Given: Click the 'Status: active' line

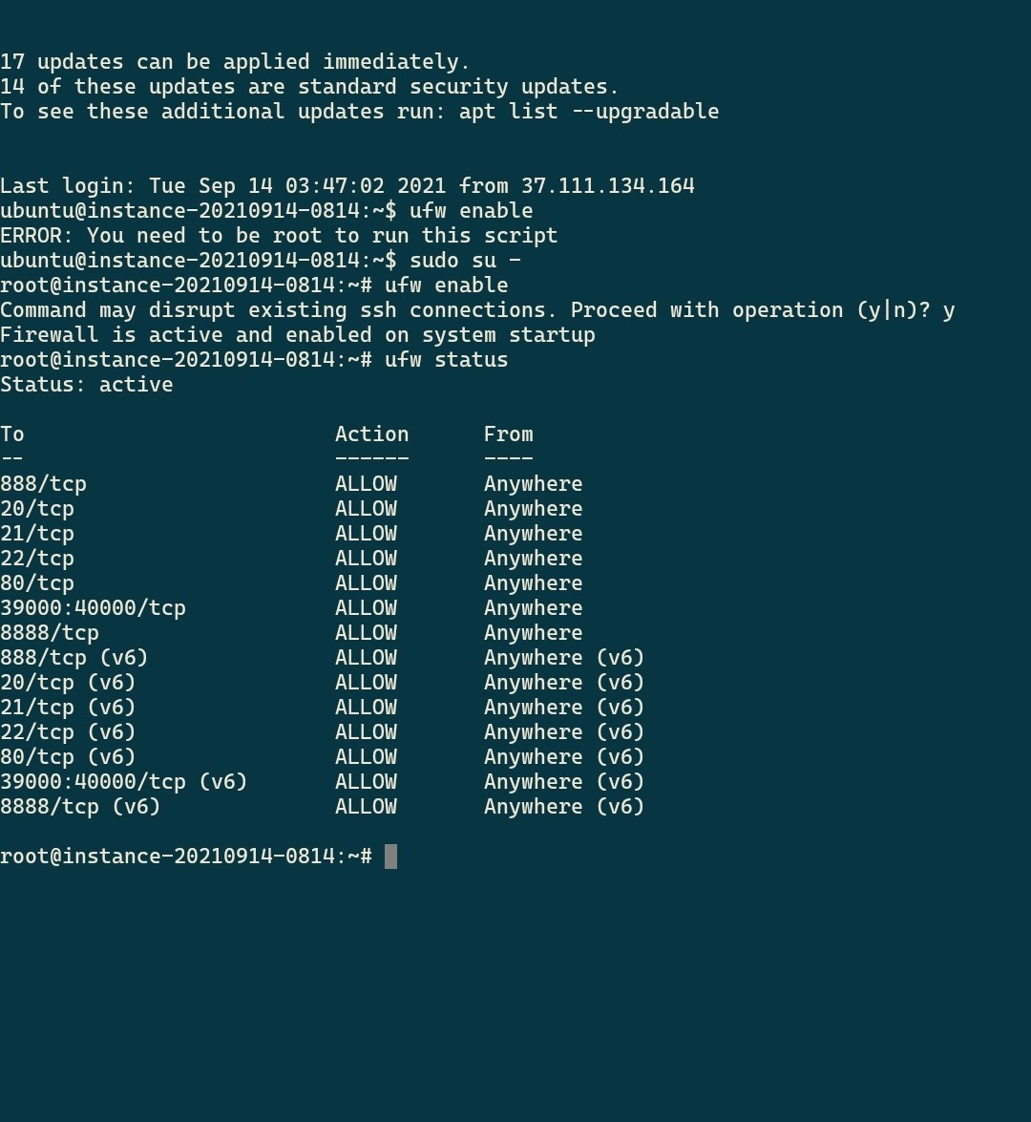Looking at the screenshot, I should [x=86, y=385].
